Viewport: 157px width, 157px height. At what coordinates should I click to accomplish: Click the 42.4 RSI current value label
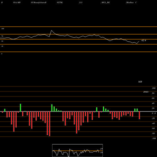143,40
